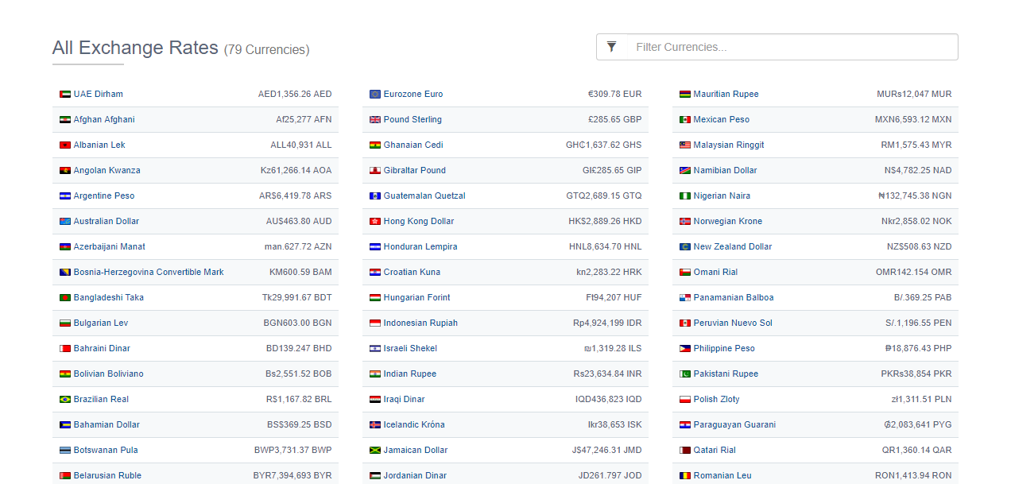
Task: Open the Bahraini Dinar link
Action: point(102,348)
